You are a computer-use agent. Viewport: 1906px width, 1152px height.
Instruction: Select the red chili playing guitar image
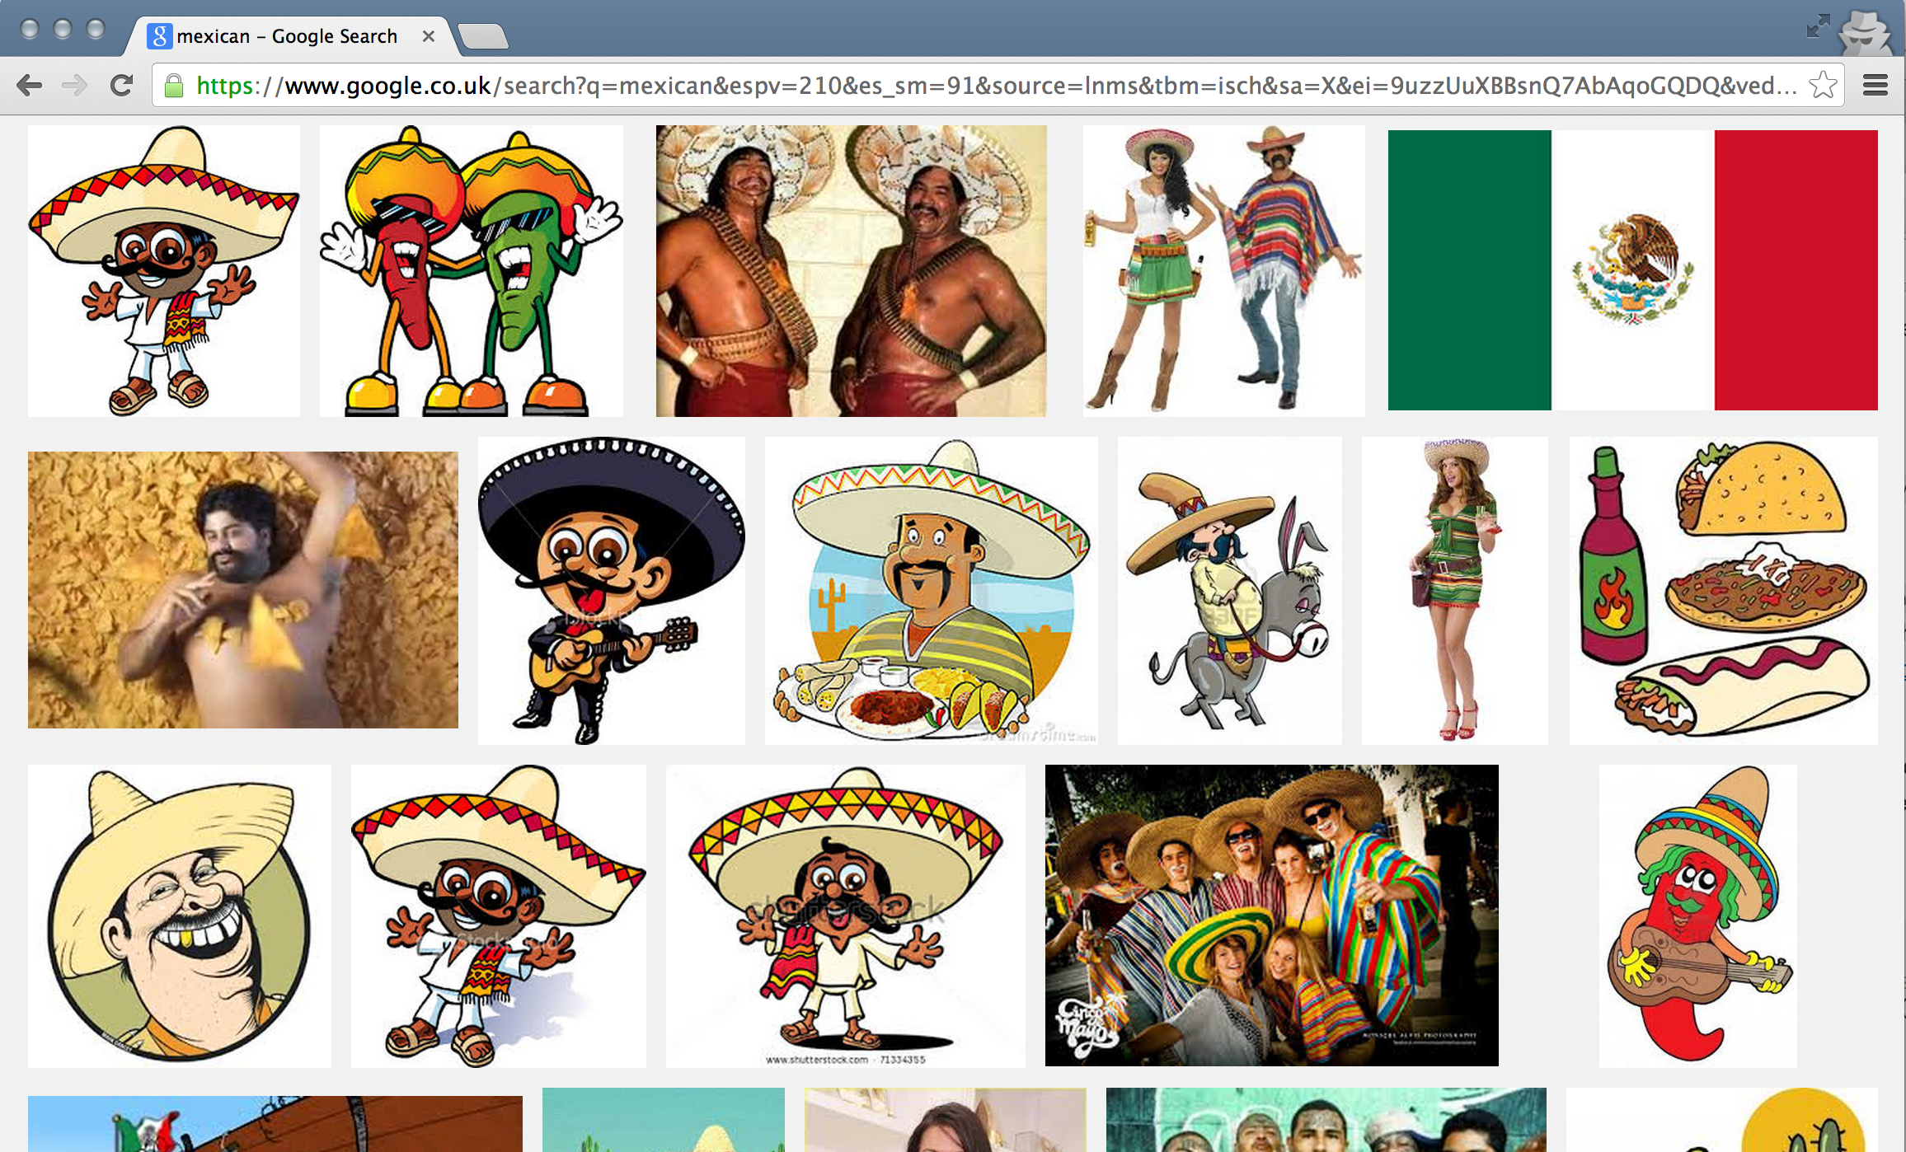(x=1697, y=915)
